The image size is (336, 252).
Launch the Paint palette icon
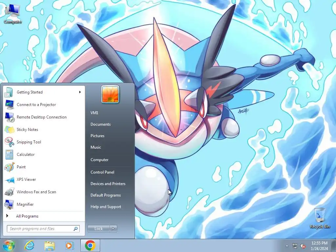point(9,167)
